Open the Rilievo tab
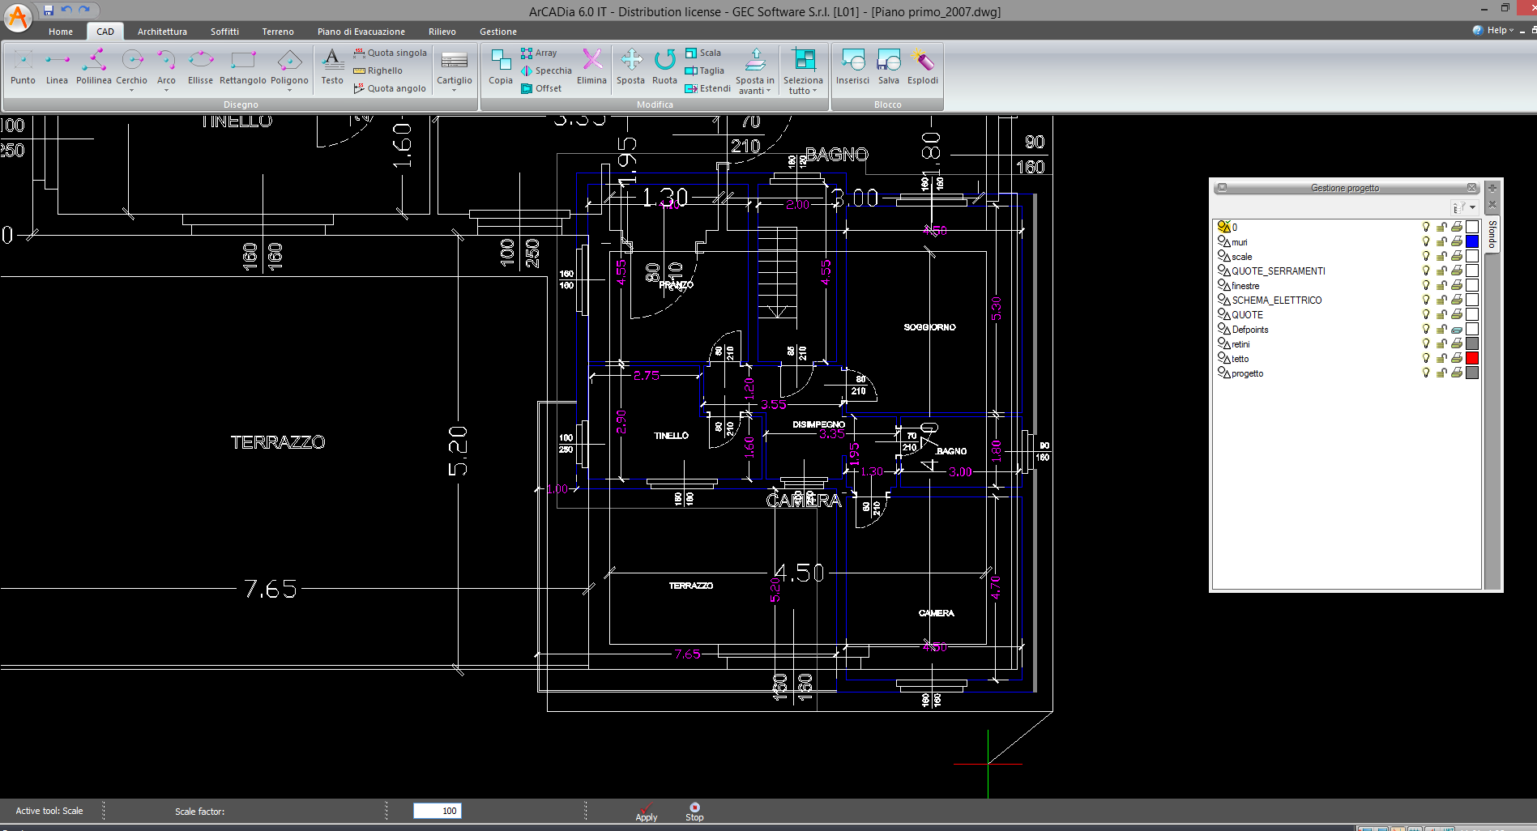The height and width of the screenshot is (831, 1537). coord(442,32)
